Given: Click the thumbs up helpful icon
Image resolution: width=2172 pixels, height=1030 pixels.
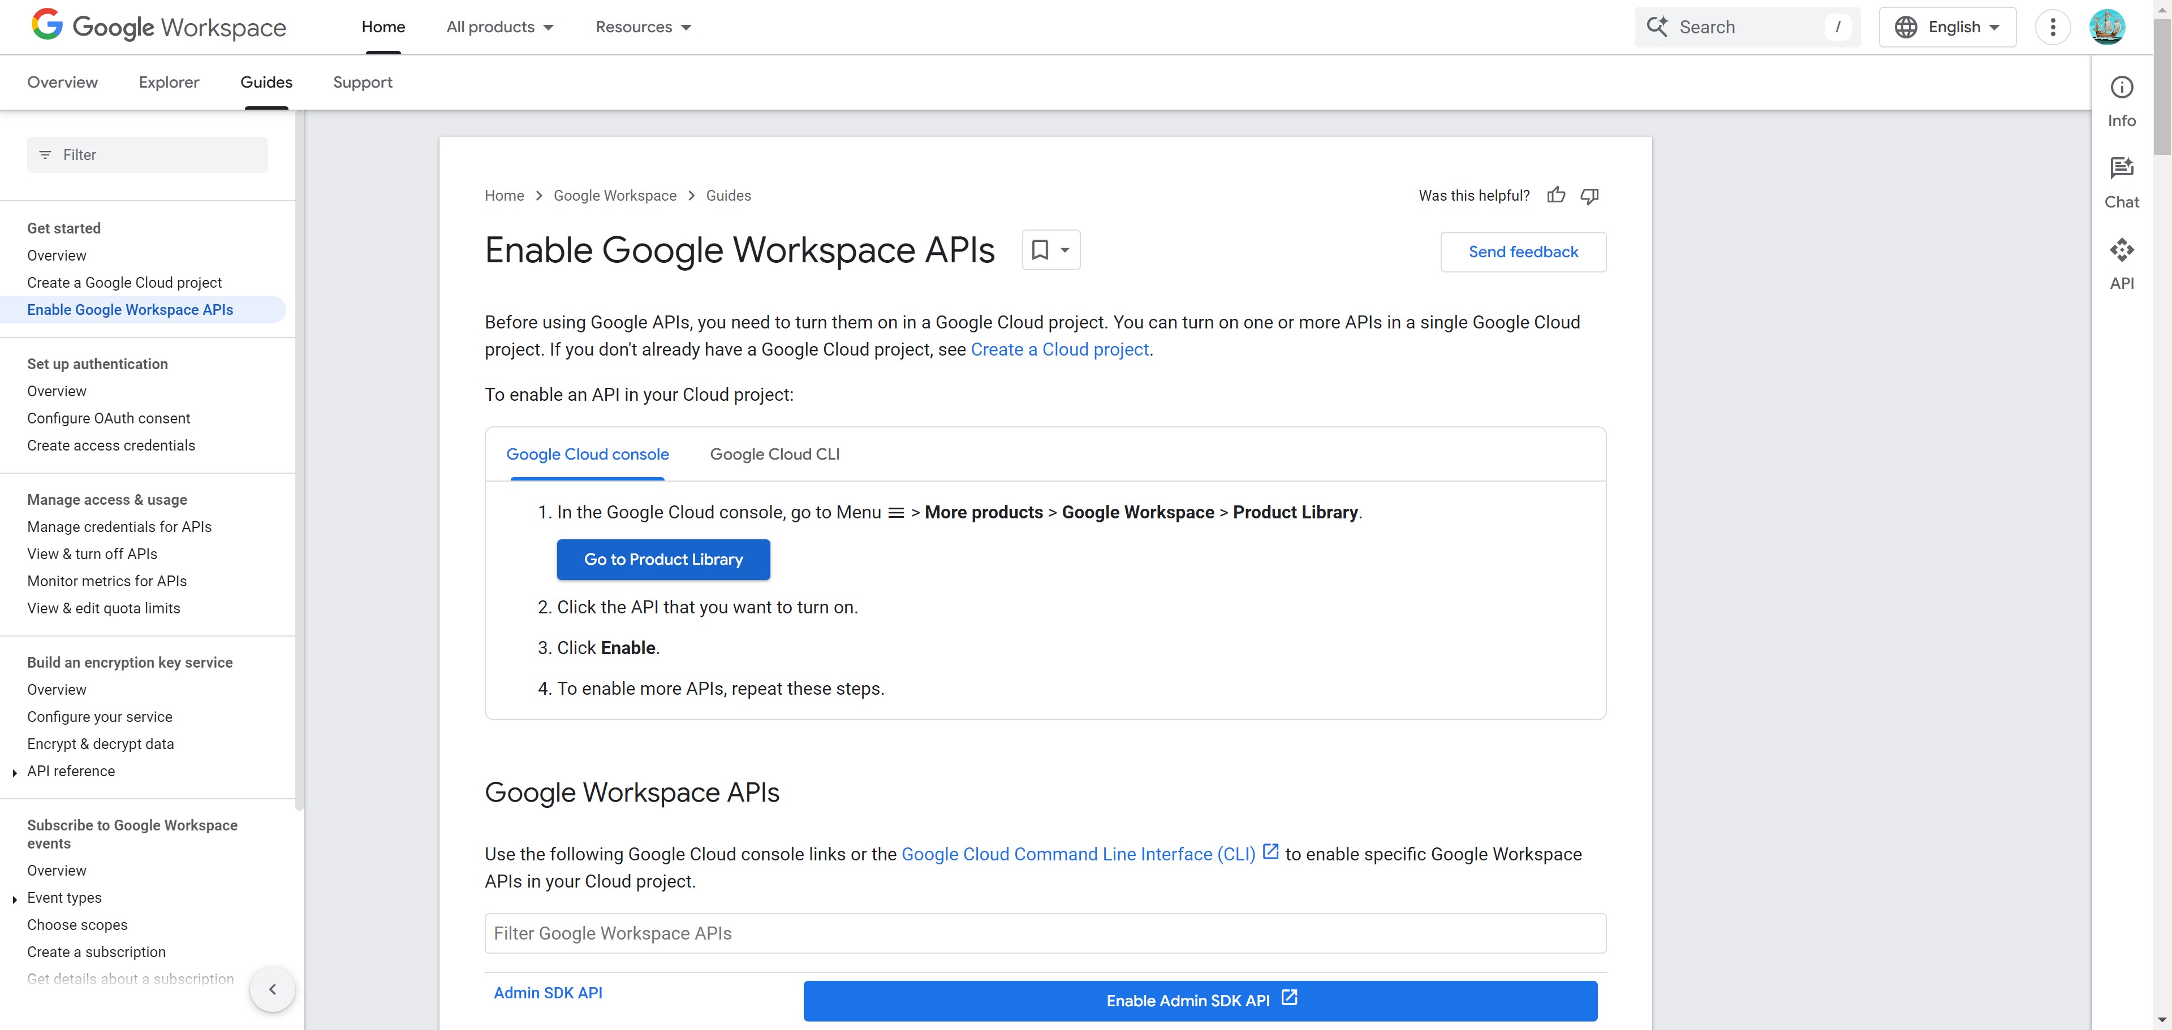Looking at the screenshot, I should [x=1555, y=196].
